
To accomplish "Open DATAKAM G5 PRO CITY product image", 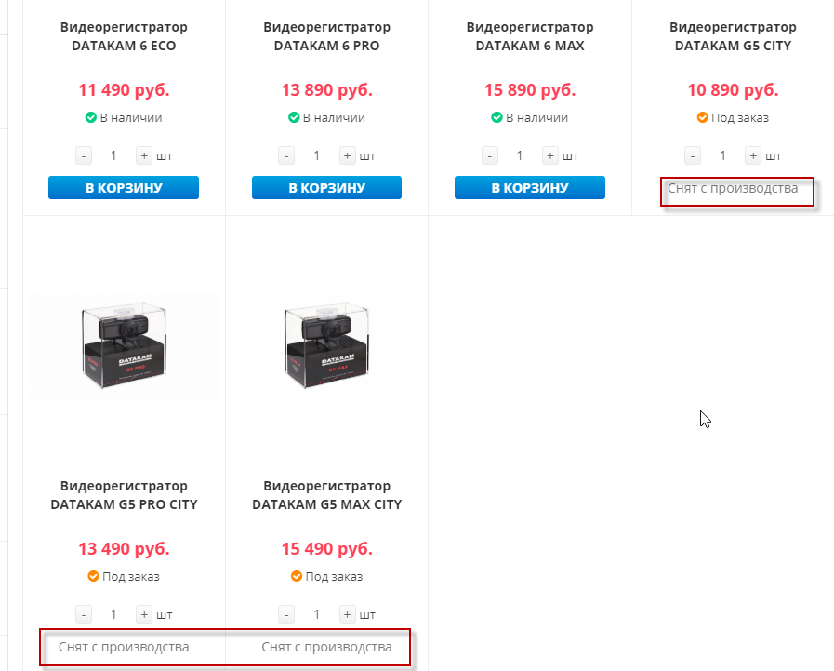I will point(124,346).
